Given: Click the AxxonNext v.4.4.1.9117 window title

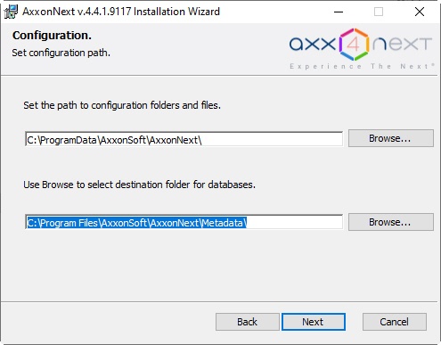Looking at the screenshot, I should (x=121, y=12).
